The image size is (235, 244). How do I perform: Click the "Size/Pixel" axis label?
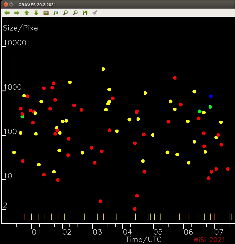tap(21, 28)
